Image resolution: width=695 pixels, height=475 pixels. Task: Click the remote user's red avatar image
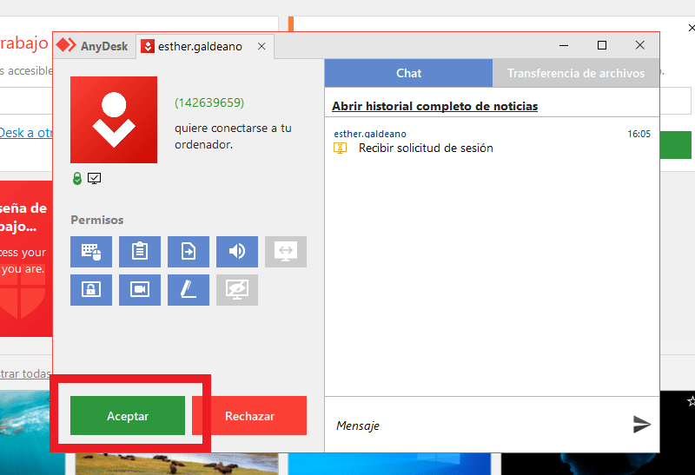[114, 120]
